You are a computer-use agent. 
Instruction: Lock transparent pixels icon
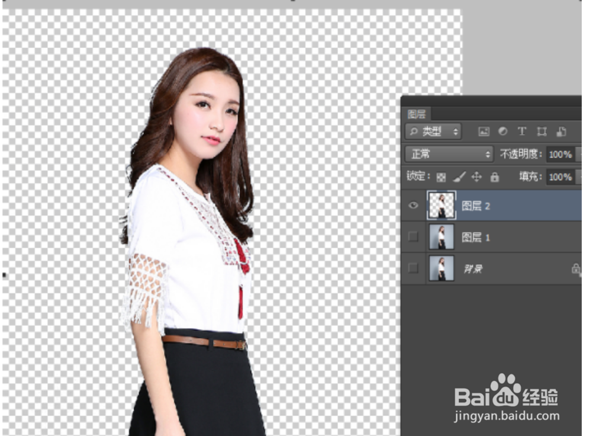click(x=441, y=177)
